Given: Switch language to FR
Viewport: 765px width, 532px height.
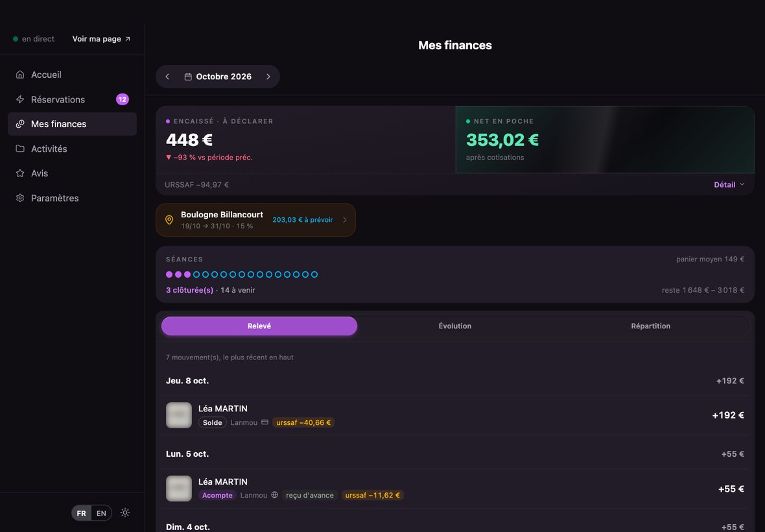Looking at the screenshot, I should coord(82,513).
